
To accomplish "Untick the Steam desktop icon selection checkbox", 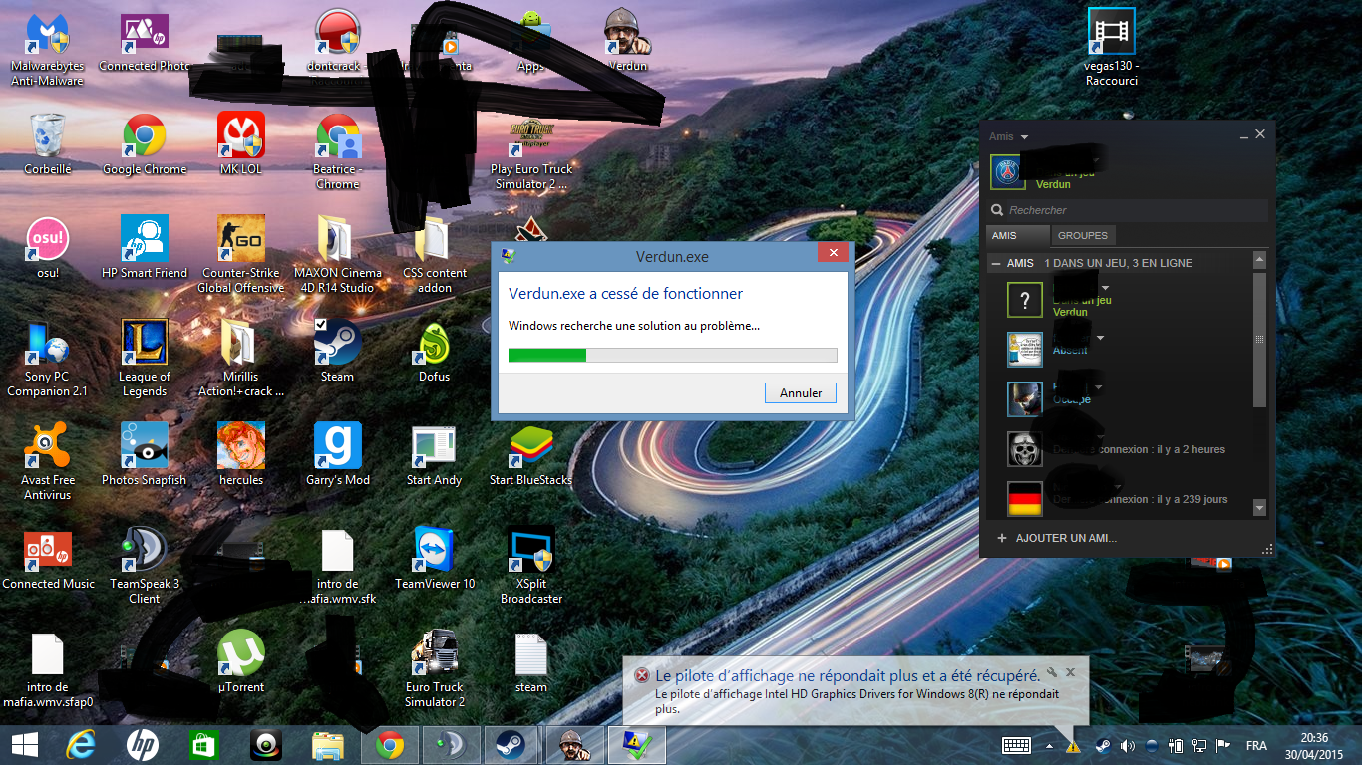I will pyautogui.click(x=320, y=325).
